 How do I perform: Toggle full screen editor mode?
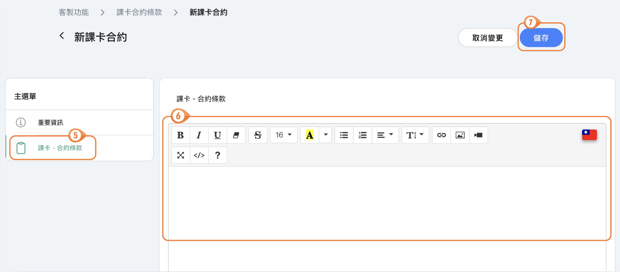click(180, 155)
